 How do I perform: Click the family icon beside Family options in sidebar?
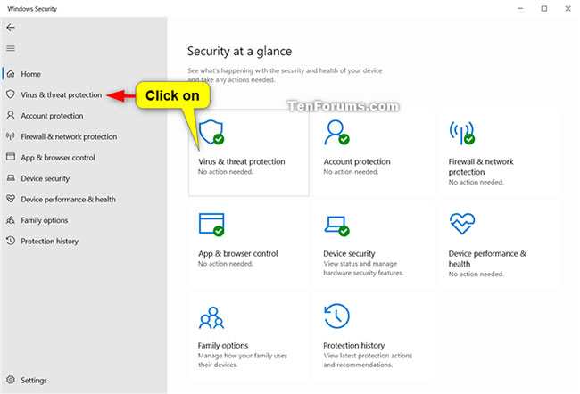click(x=11, y=220)
